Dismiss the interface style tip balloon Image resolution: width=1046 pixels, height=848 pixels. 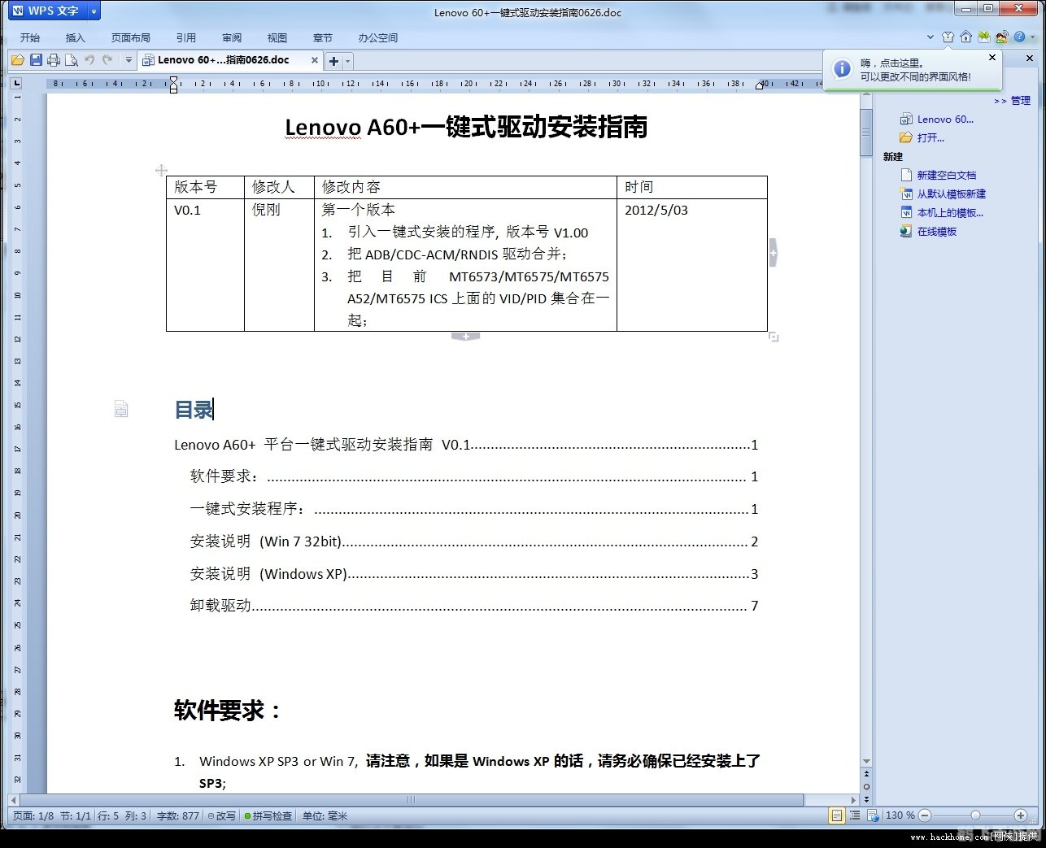[x=992, y=58]
